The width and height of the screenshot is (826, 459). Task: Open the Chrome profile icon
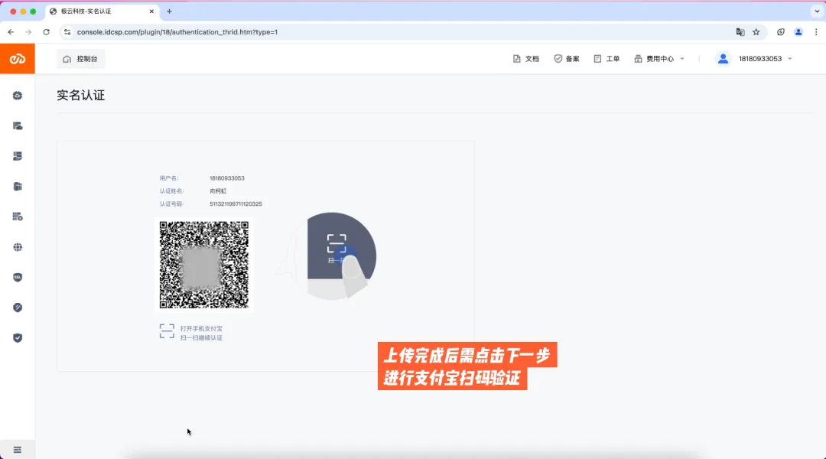pos(798,32)
